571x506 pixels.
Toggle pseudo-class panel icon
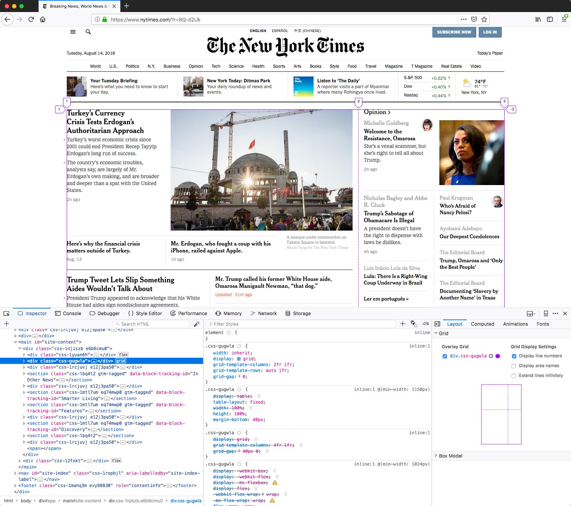click(414, 323)
